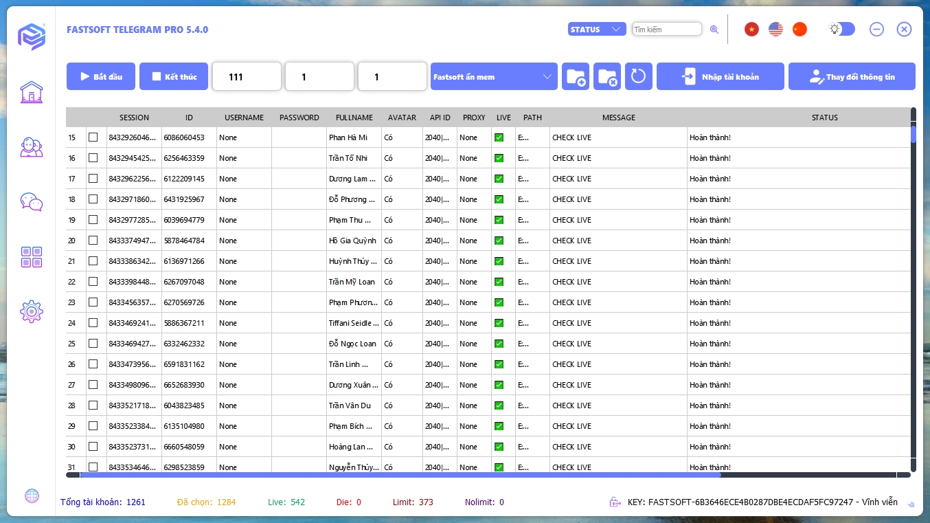
Task: Click the input field containing 111
Action: pyautogui.click(x=247, y=76)
